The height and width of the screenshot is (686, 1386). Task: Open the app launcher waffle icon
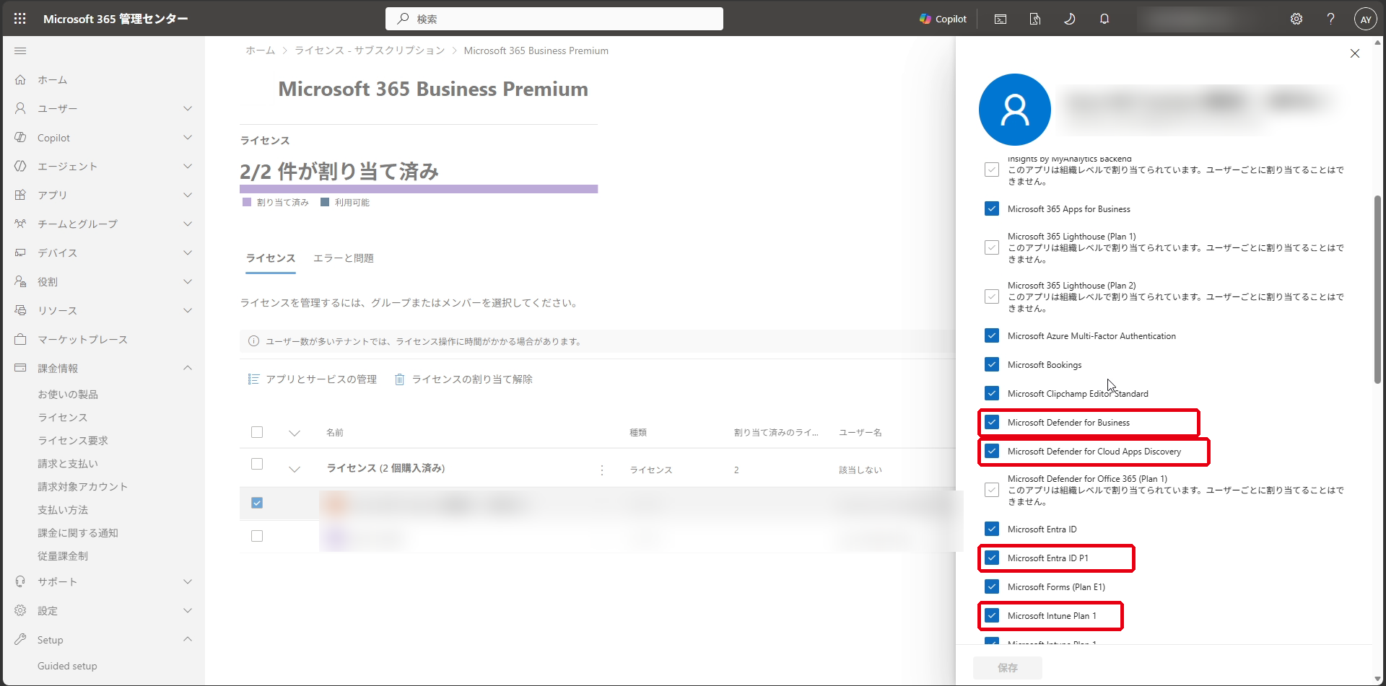click(x=20, y=19)
